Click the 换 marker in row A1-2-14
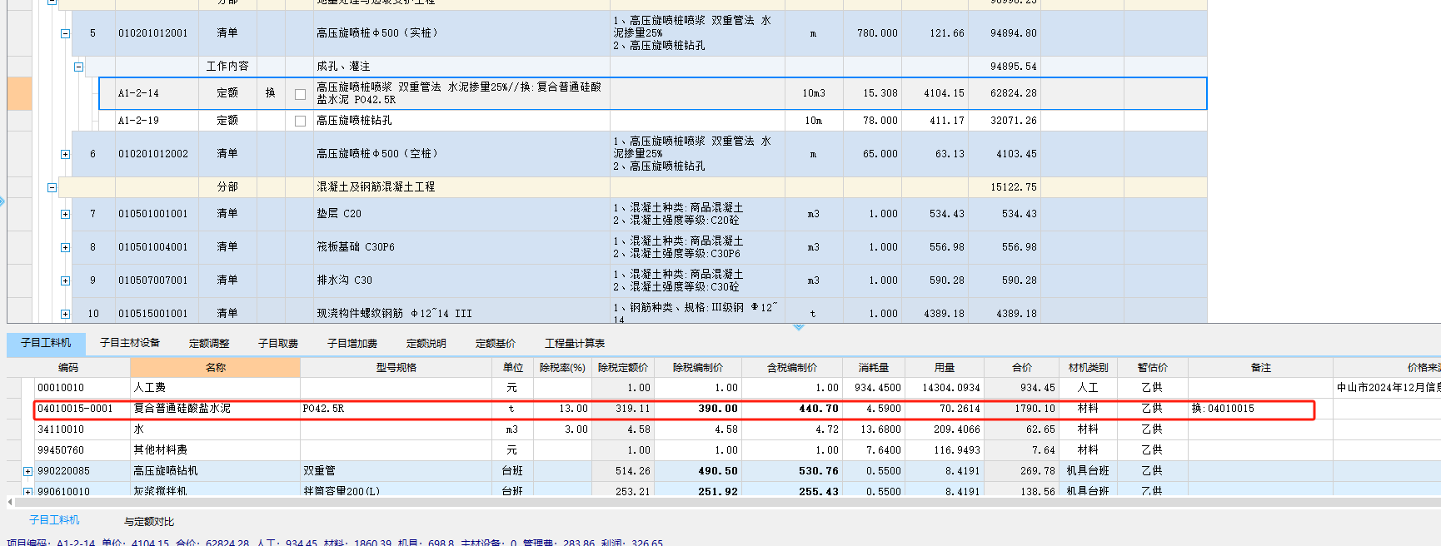 click(x=271, y=93)
